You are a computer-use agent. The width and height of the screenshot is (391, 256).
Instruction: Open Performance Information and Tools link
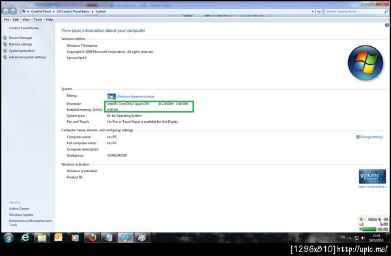30,223
